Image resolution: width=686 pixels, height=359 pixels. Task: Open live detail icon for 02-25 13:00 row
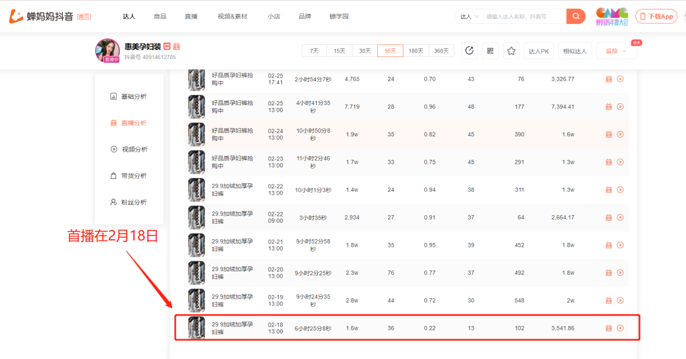tap(609, 107)
